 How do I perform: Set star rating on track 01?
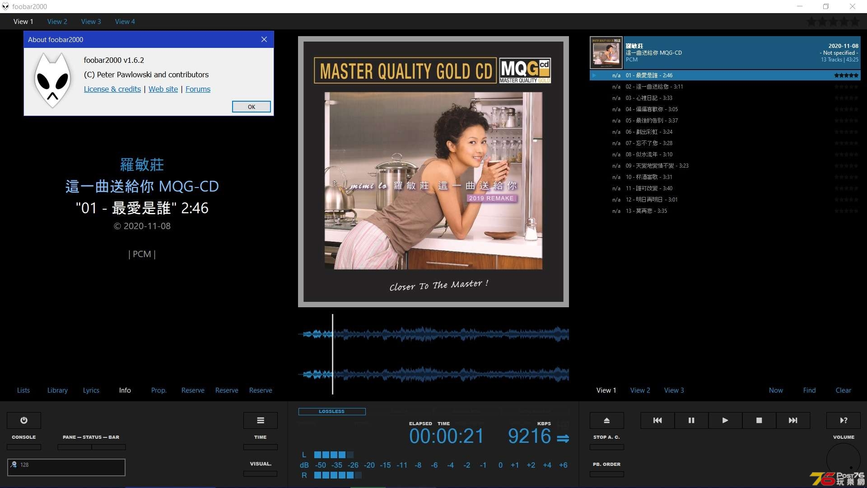pos(846,75)
